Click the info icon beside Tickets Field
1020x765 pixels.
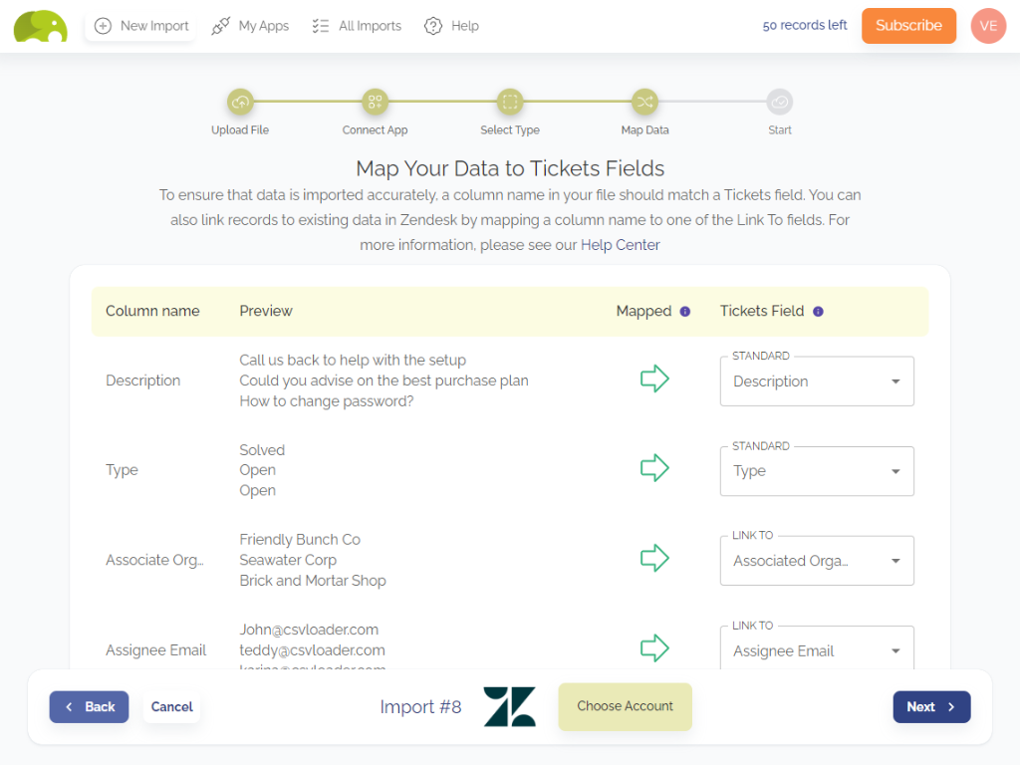point(818,312)
